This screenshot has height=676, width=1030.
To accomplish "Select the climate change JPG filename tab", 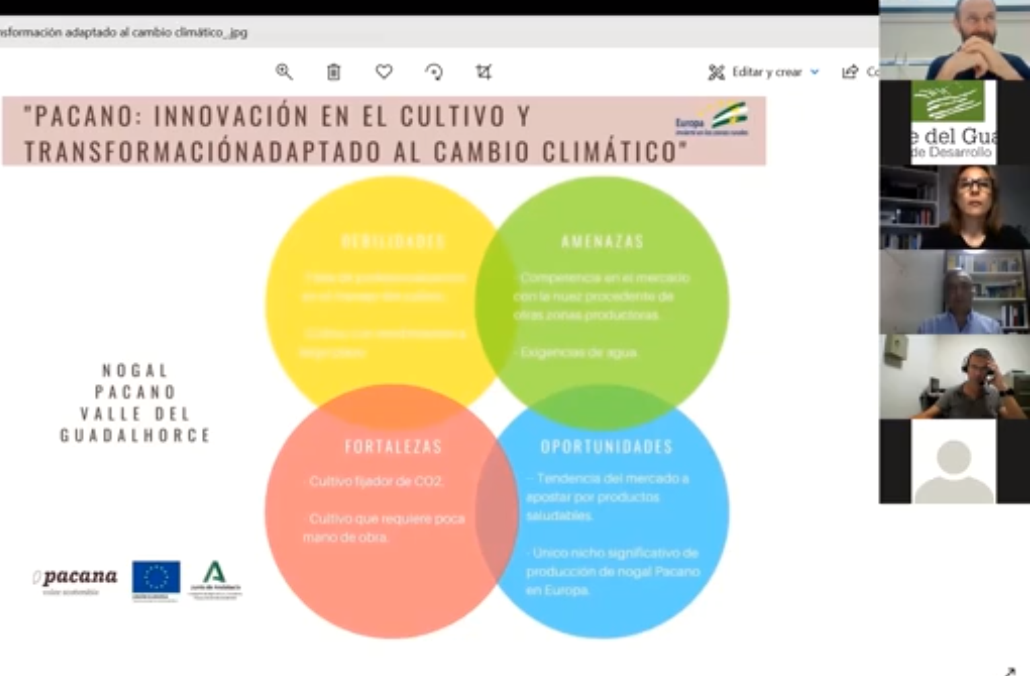I will pyautogui.click(x=123, y=32).
